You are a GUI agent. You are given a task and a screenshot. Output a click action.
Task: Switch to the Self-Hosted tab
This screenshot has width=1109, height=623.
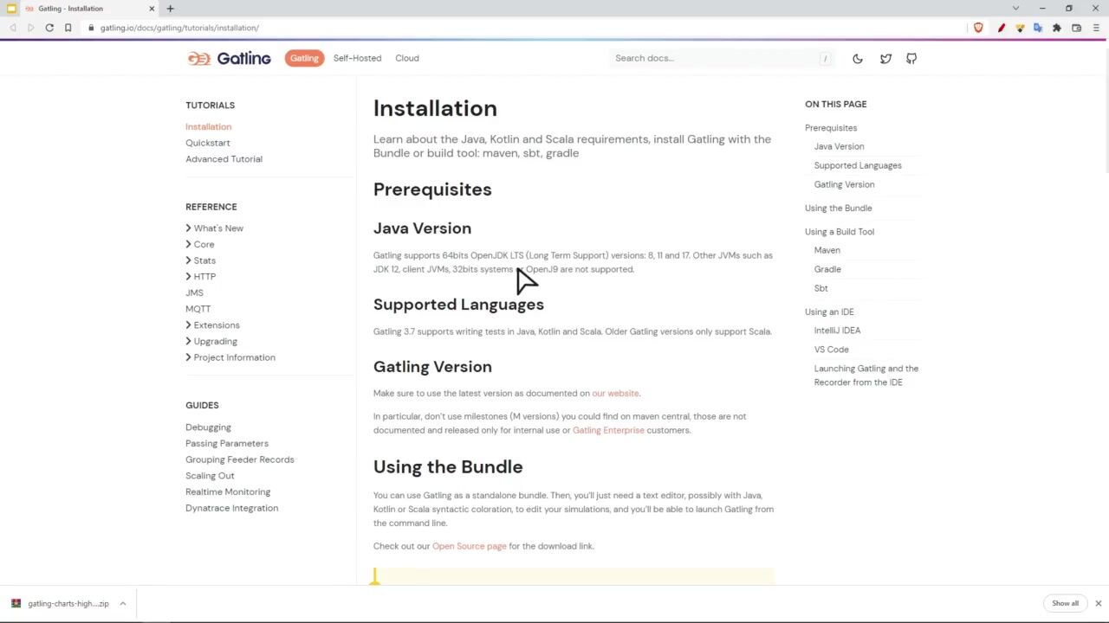click(x=357, y=58)
